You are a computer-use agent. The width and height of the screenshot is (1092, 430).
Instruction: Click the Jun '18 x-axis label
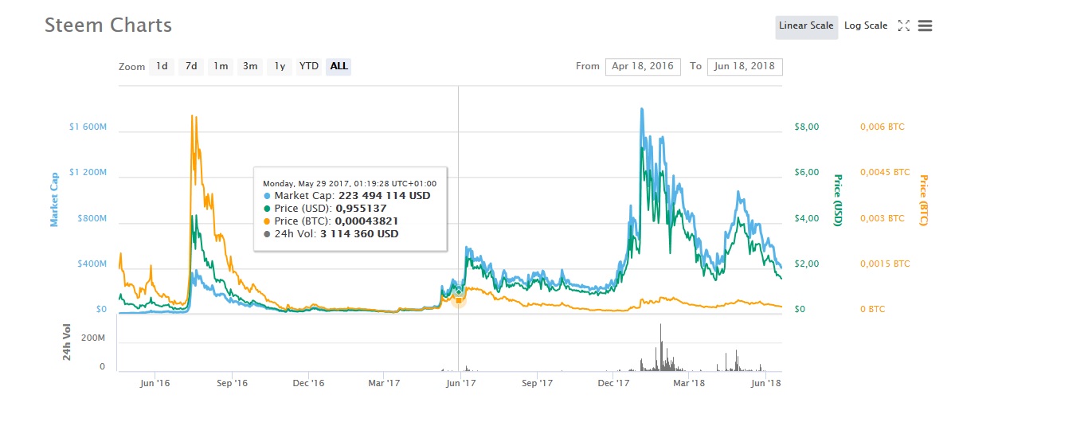(x=766, y=384)
